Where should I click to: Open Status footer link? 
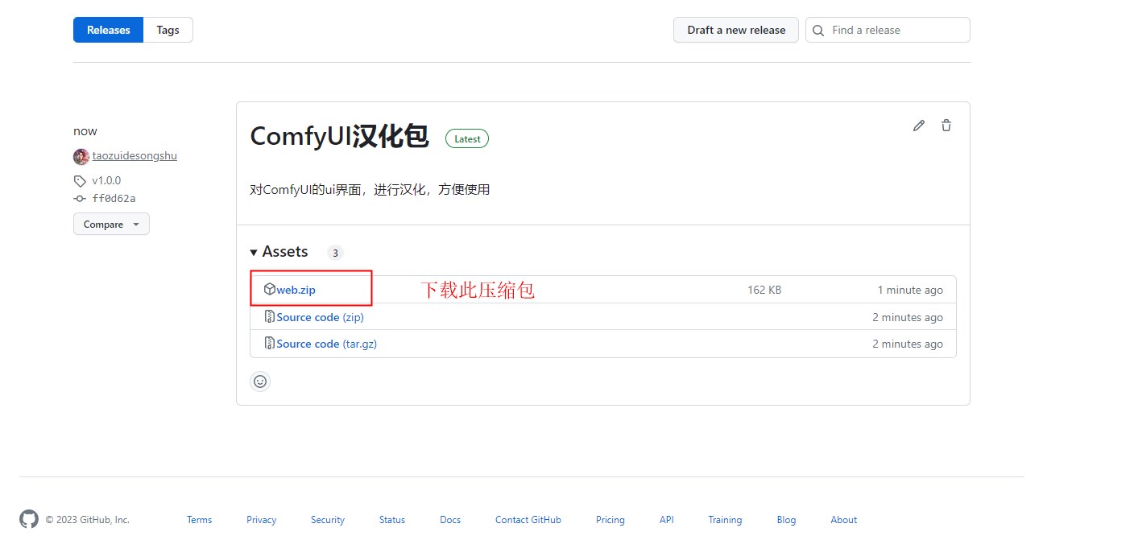click(x=392, y=520)
